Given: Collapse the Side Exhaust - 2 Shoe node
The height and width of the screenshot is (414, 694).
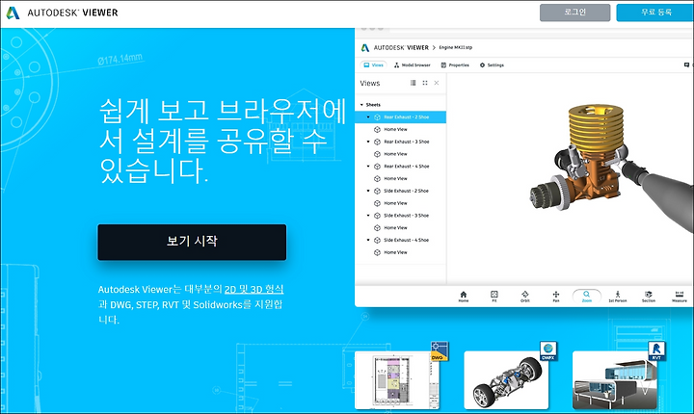Looking at the screenshot, I should (368, 191).
